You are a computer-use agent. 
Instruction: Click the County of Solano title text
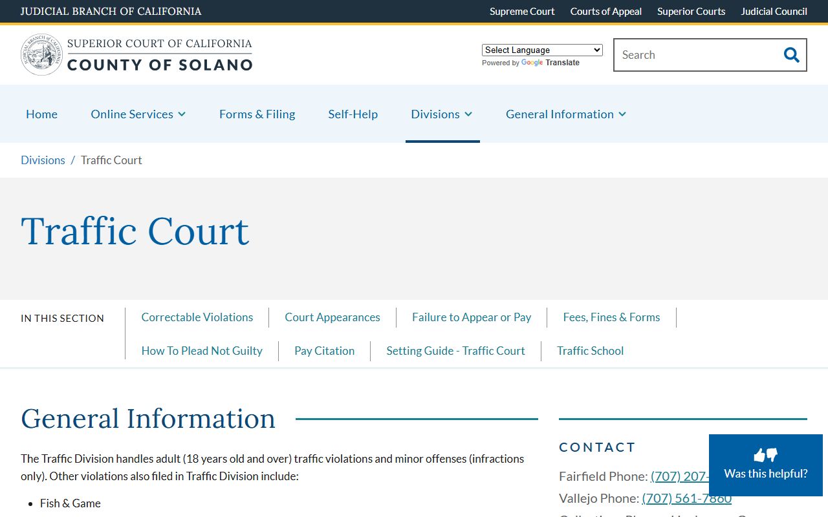pos(160,65)
